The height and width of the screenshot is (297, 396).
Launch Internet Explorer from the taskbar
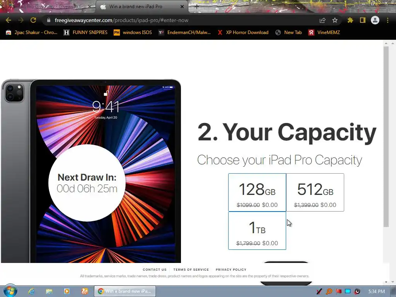(x=31, y=291)
